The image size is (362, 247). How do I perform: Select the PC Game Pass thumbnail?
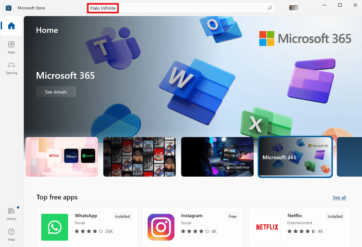[217, 157]
